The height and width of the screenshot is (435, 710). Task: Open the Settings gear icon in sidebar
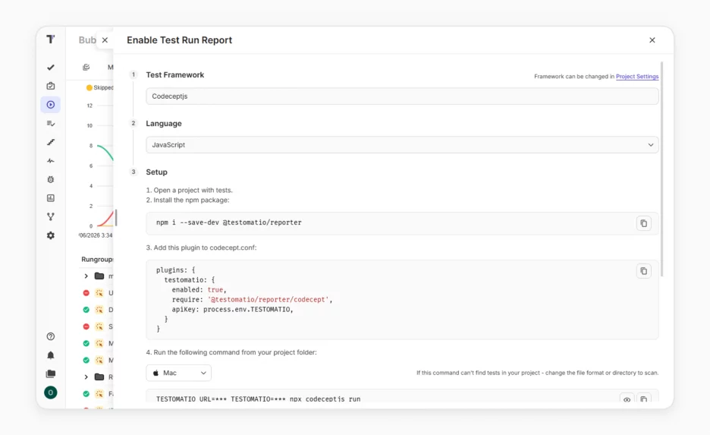51,235
